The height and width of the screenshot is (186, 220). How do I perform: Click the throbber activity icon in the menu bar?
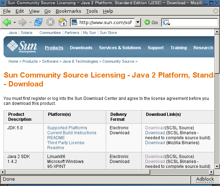[215, 11]
